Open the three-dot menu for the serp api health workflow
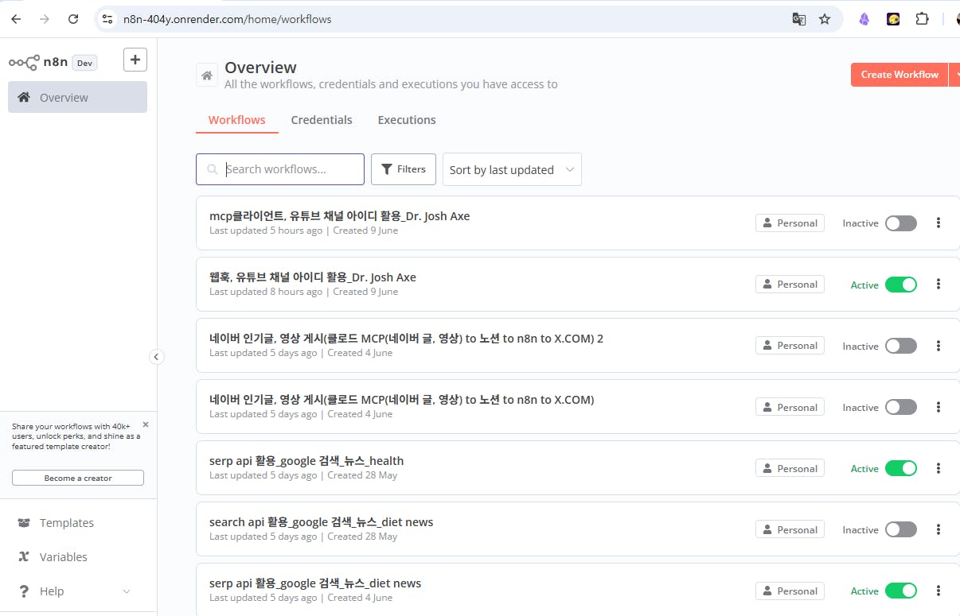This screenshot has height=616, width=960. (939, 468)
